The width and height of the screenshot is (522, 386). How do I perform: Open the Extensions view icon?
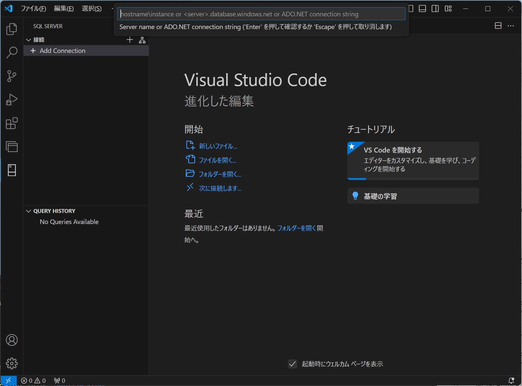(12, 123)
